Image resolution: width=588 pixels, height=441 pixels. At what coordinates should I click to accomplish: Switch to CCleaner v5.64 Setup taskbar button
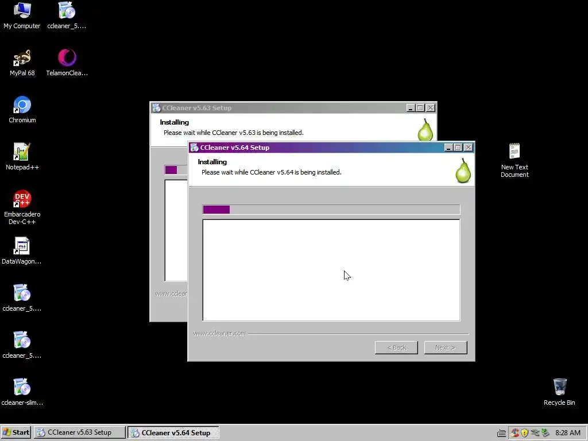pos(173,432)
